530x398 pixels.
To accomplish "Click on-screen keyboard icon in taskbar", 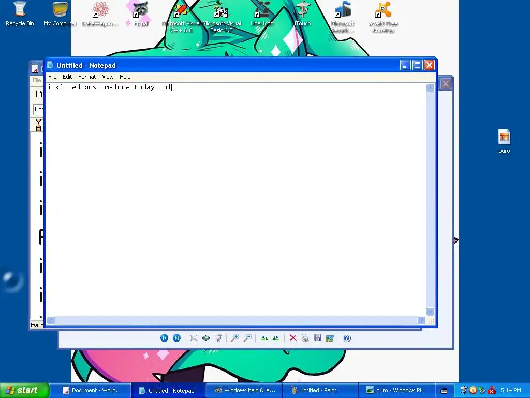I will point(444,391).
